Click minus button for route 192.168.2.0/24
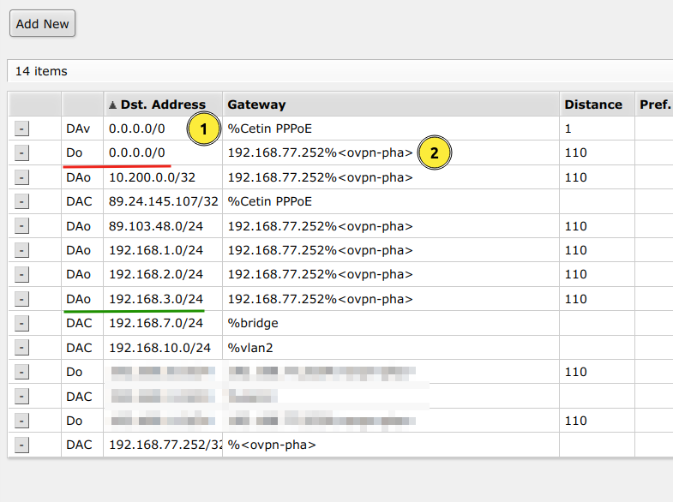This screenshot has height=502, width=673. pos(21,274)
